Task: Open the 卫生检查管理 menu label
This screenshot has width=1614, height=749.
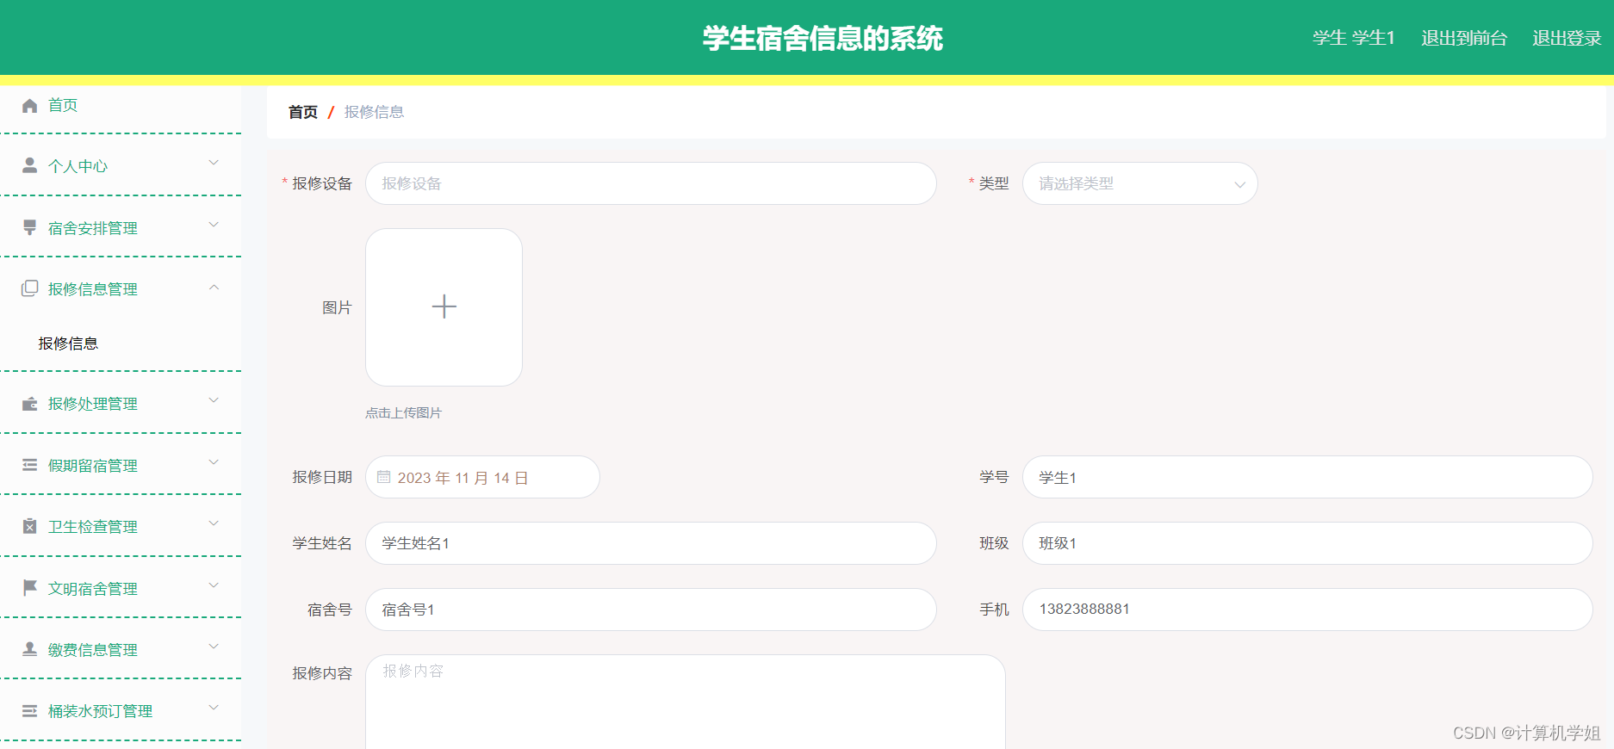Action: [92, 527]
